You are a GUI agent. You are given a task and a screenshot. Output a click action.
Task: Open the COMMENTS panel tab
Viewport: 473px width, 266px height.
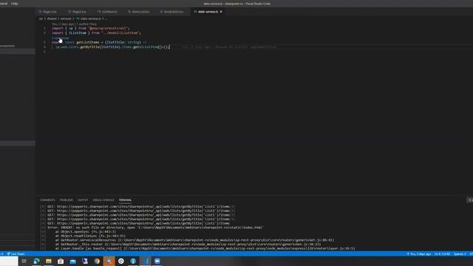(47, 200)
